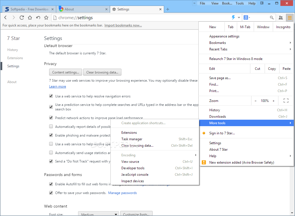This screenshot has width=295, height=216.
Task: Enable web service to resolve spelling checkbox
Action: click(51, 144)
